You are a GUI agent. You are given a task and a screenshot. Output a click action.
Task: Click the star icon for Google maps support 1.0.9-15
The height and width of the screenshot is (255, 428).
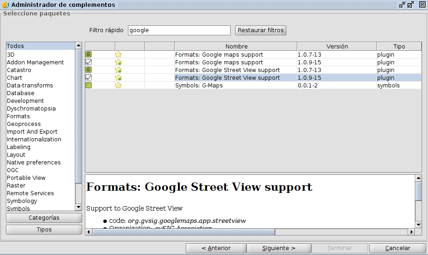(118, 63)
